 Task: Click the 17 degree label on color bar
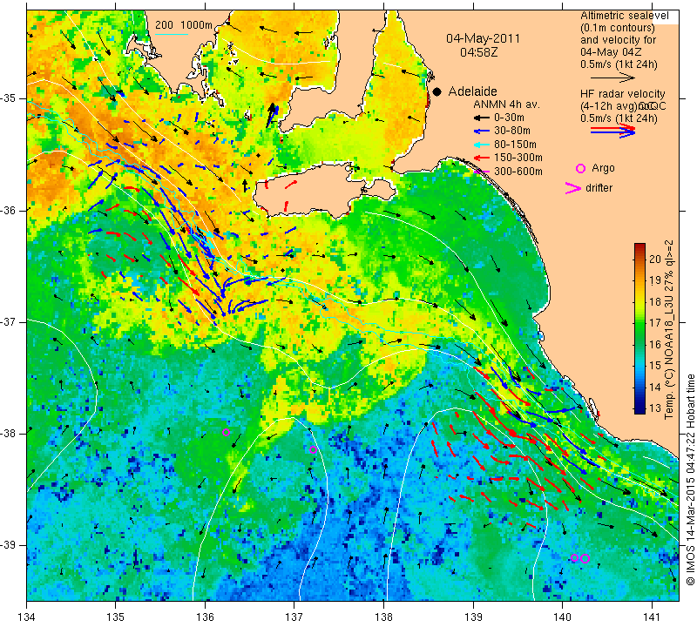[x=655, y=323]
